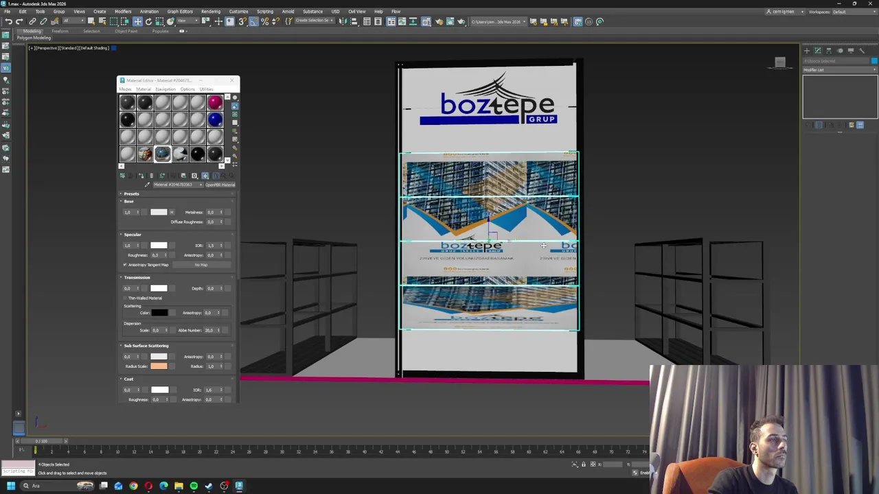Click the Windows Start button

pos(10,486)
